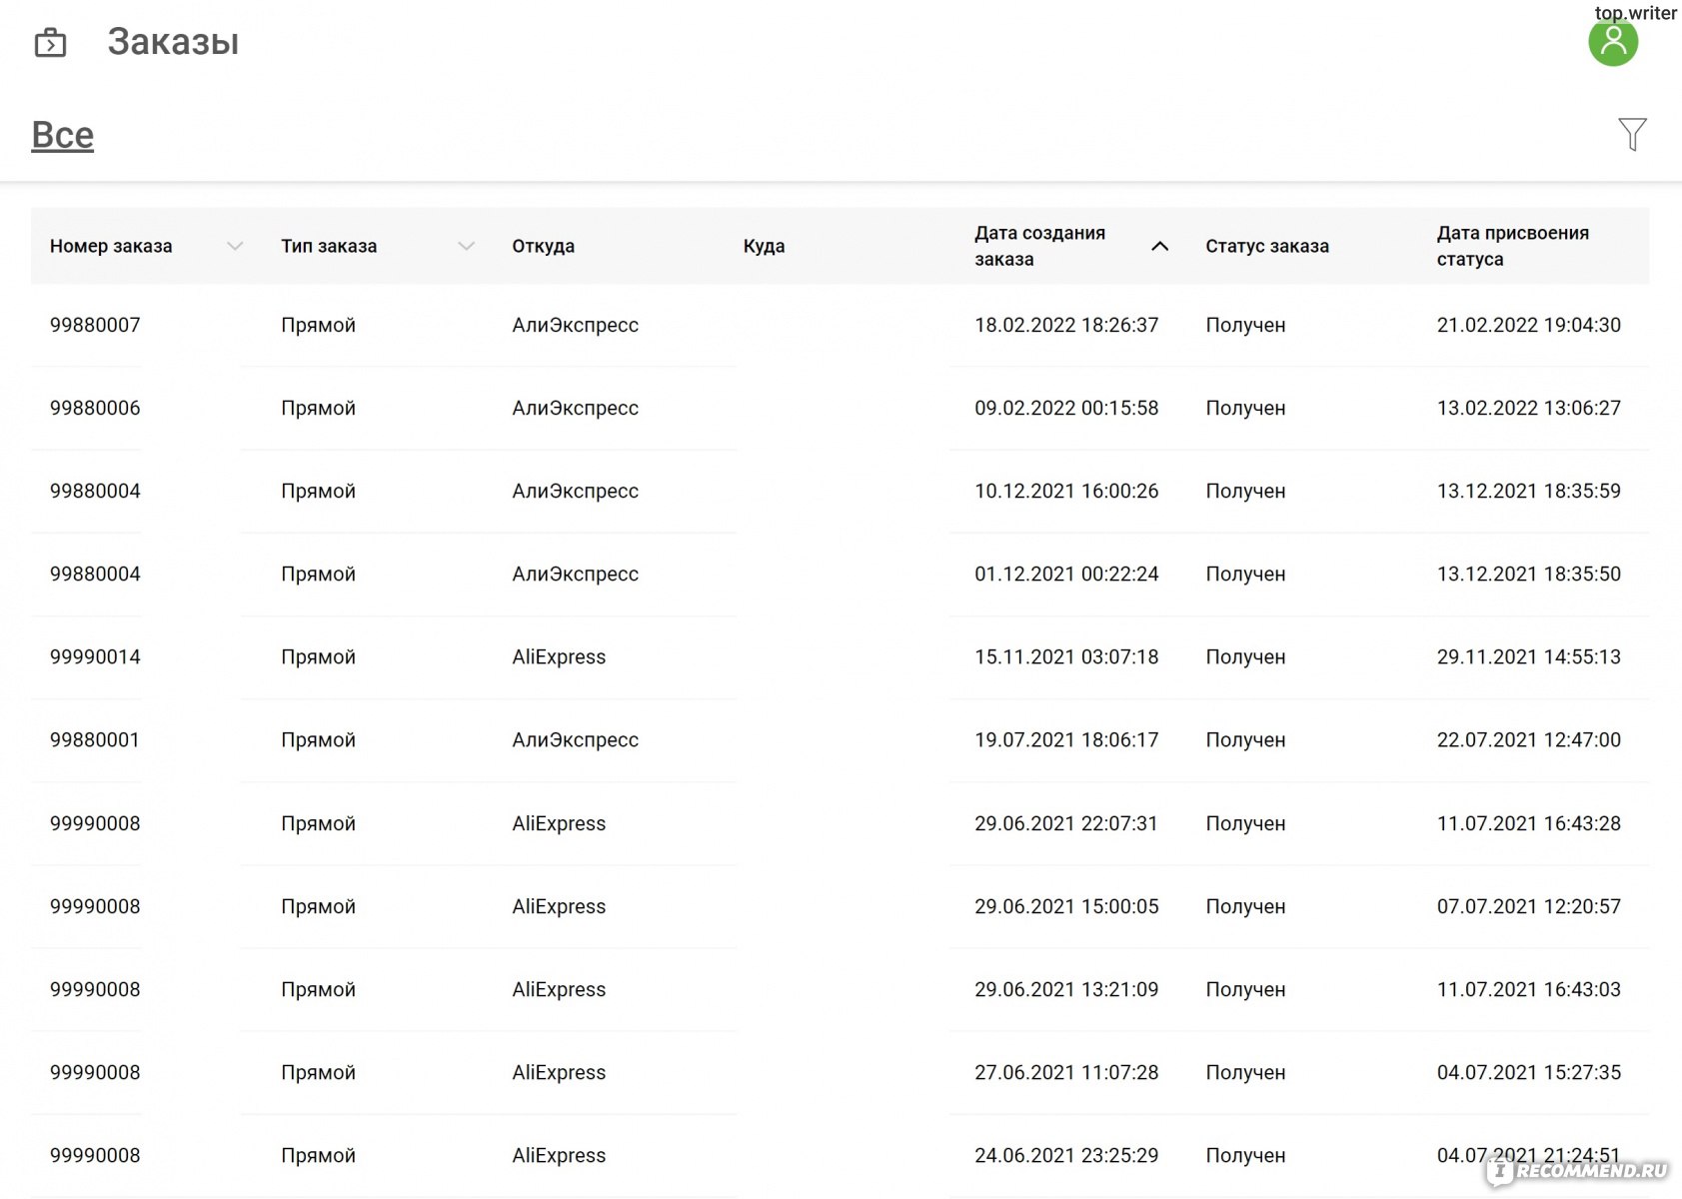
Task: Click status date 13.12.2021 18:35:59
Action: click(x=1528, y=491)
